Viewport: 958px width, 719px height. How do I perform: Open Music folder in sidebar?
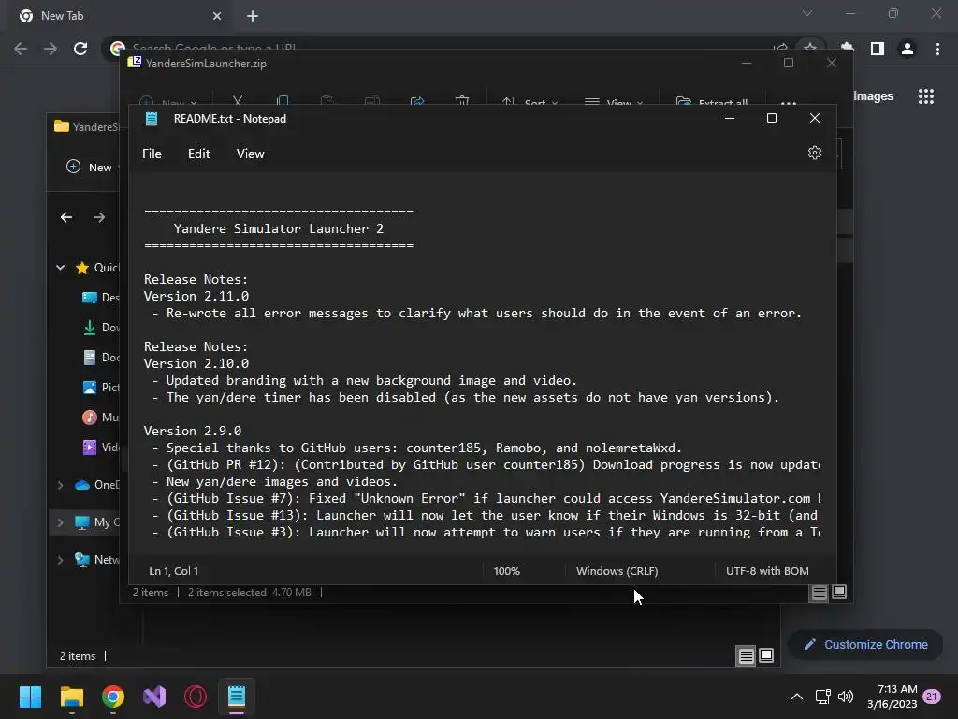point(101,418)
